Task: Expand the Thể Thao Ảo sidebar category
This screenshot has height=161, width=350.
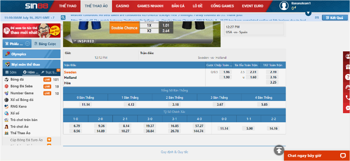Action: pyautogui.click(x=21, y=133)
